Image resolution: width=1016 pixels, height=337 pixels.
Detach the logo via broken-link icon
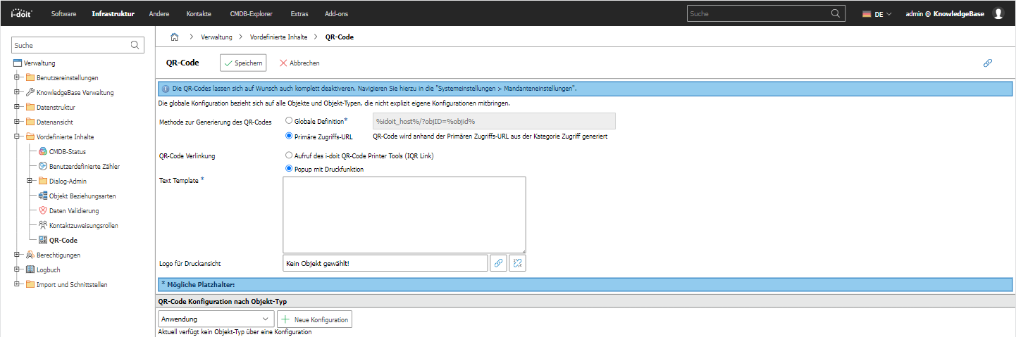pyautogui.click(x=518, y=263)
